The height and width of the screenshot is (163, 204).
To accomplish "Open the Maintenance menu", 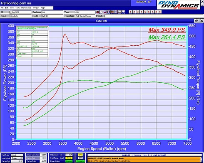I will point(26,8).
